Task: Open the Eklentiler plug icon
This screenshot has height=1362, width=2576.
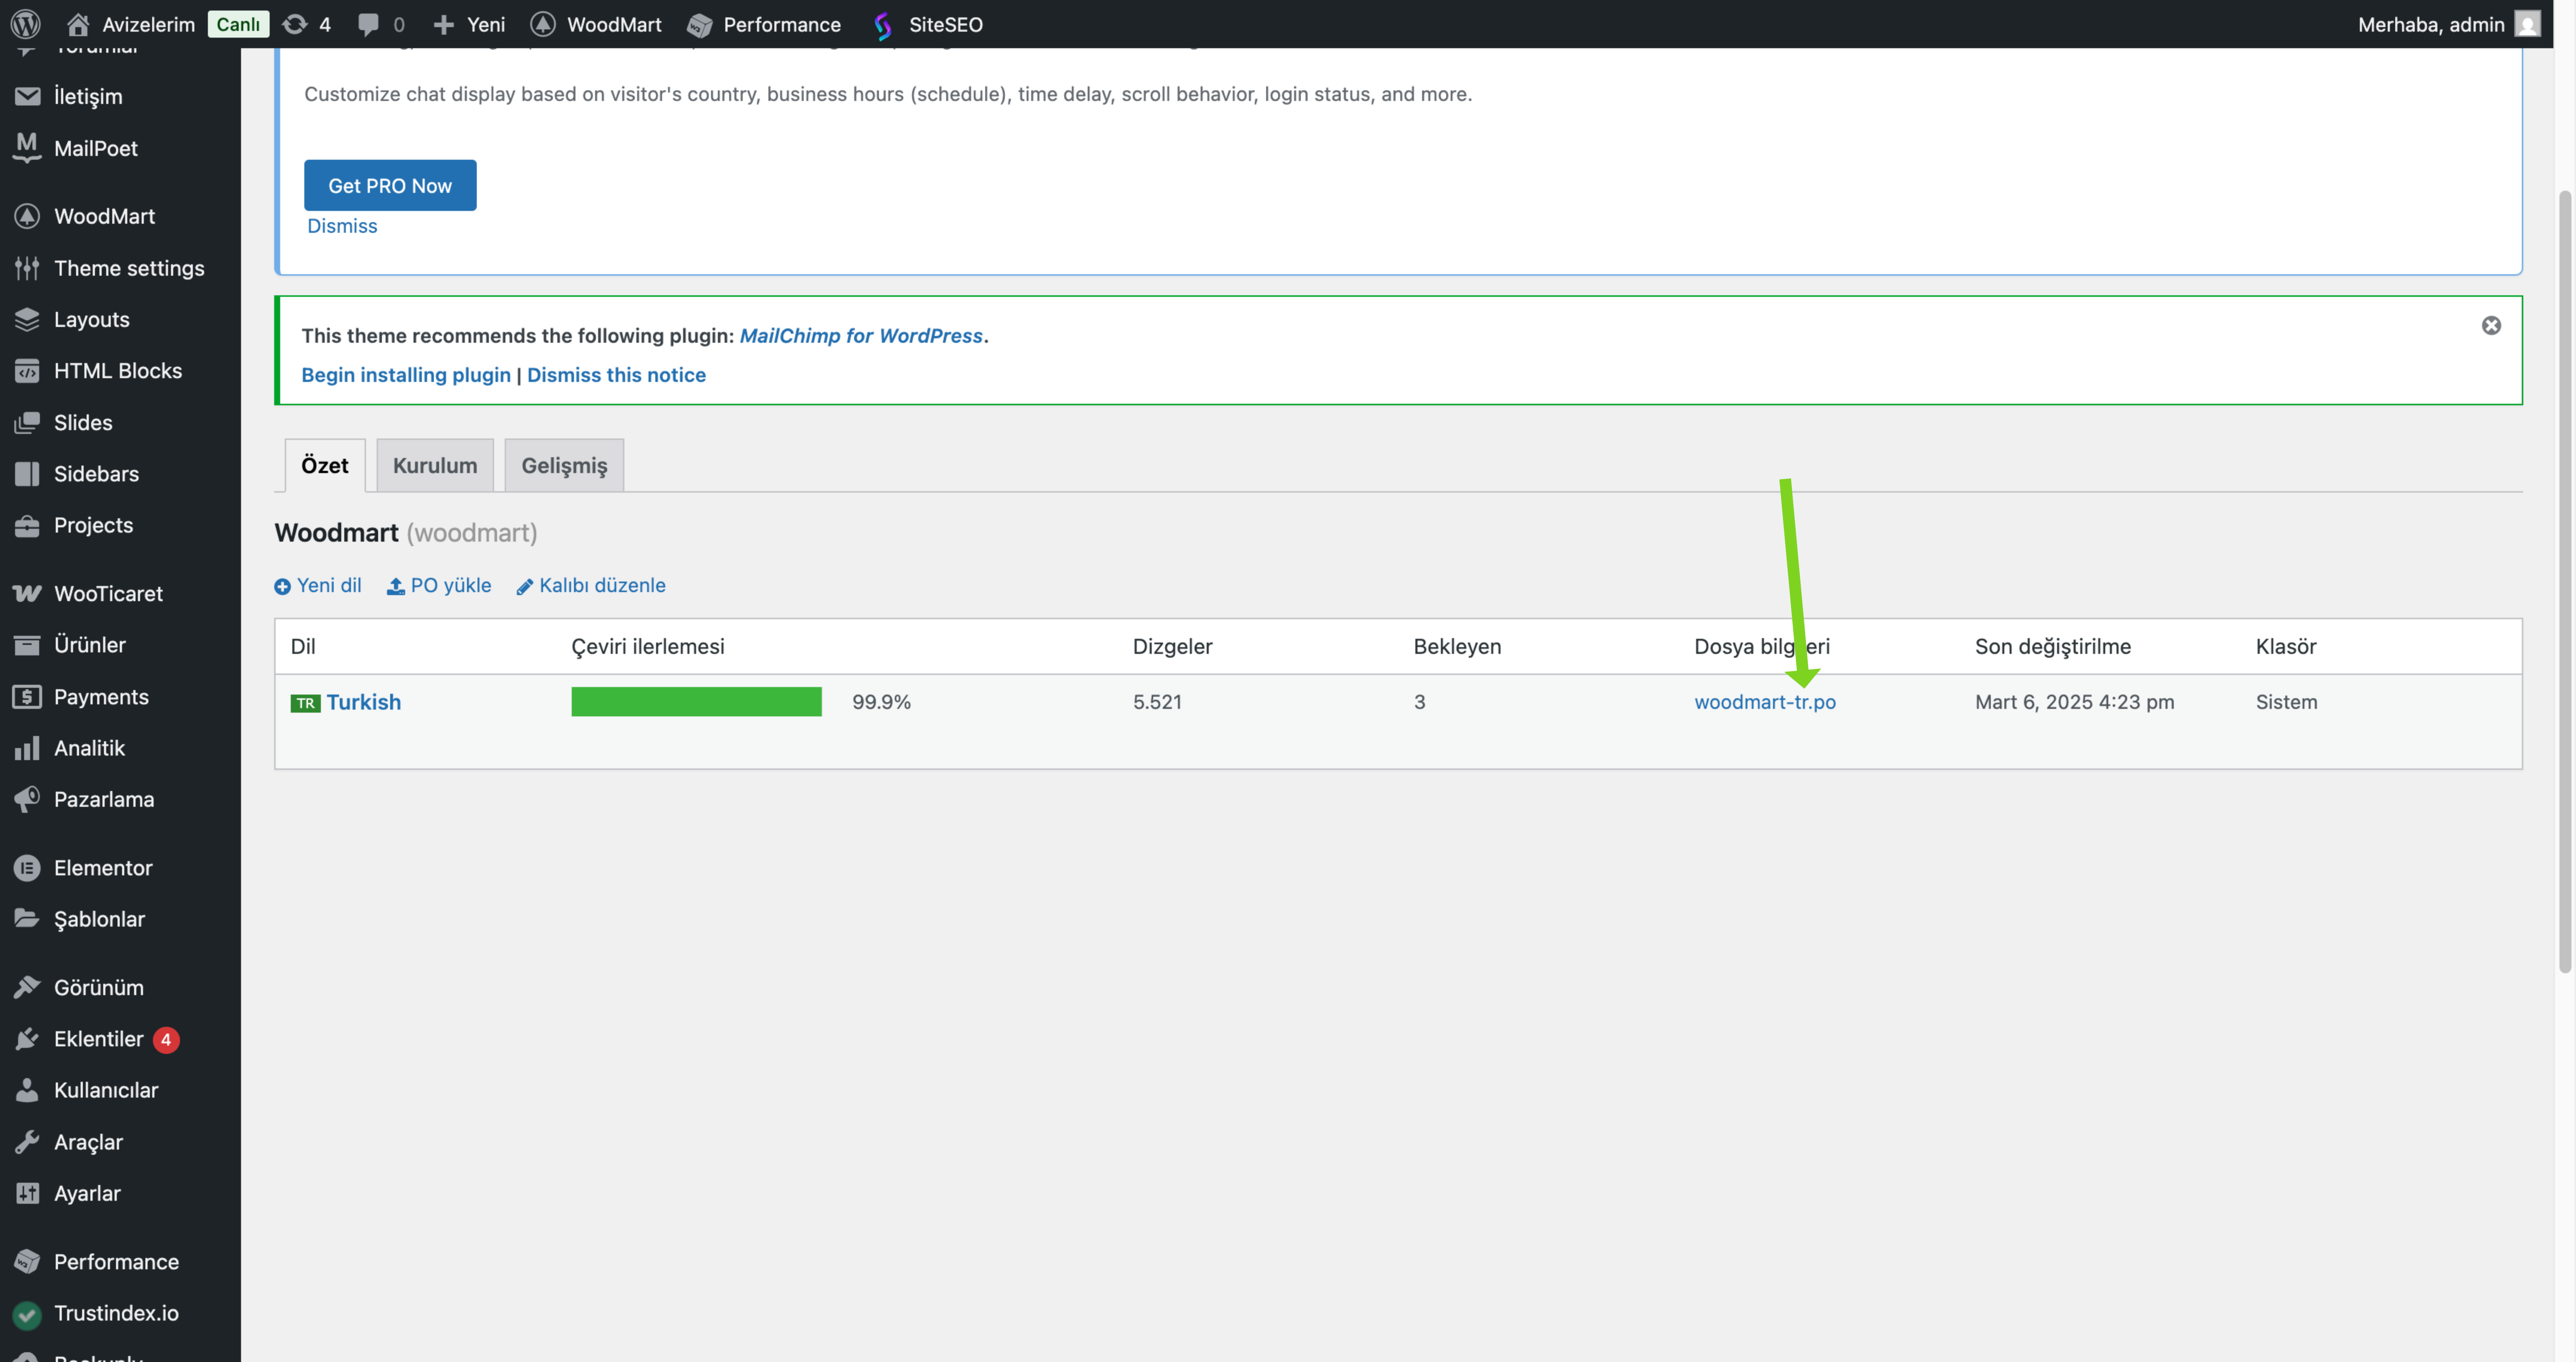Action: pos(27,1039)
